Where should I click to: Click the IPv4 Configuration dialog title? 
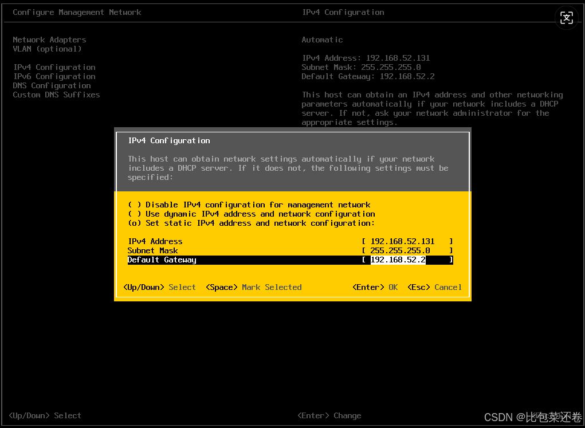tap(169, 141)
